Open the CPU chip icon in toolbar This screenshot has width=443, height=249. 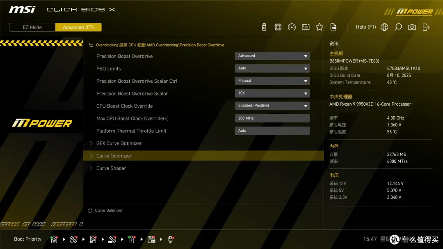coord(278,27)
